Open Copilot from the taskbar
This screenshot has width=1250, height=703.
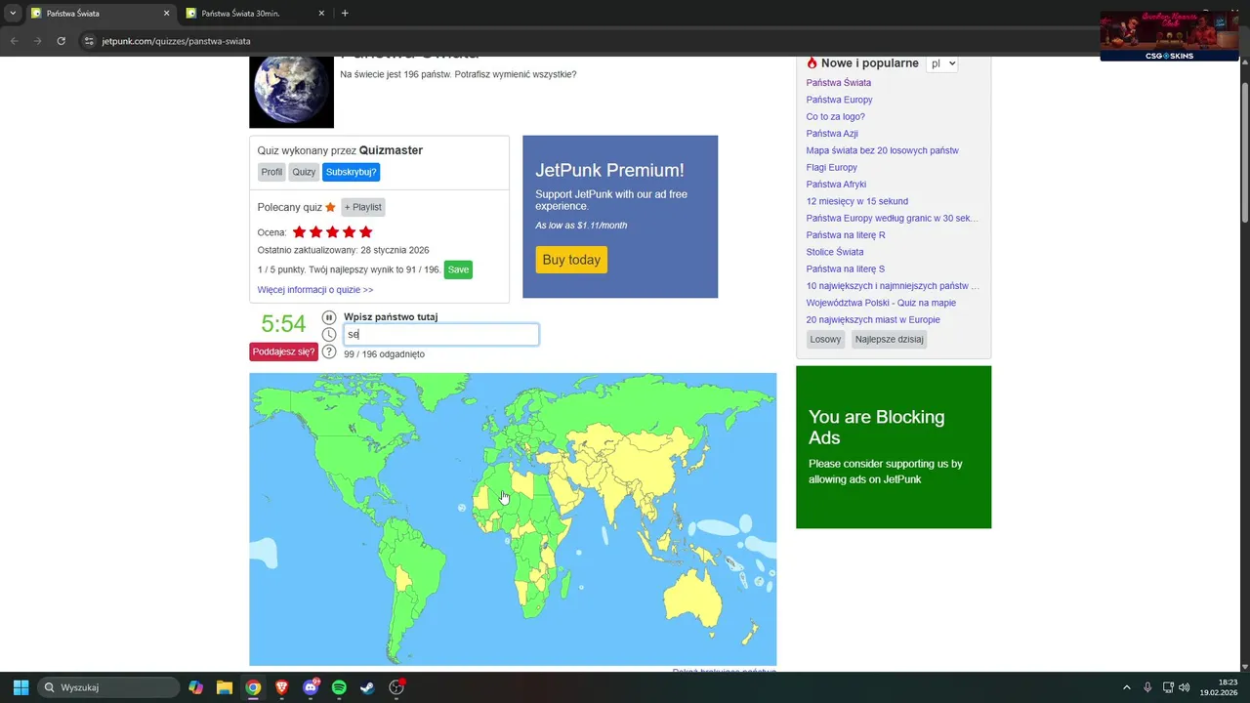(x=196, y=687)
